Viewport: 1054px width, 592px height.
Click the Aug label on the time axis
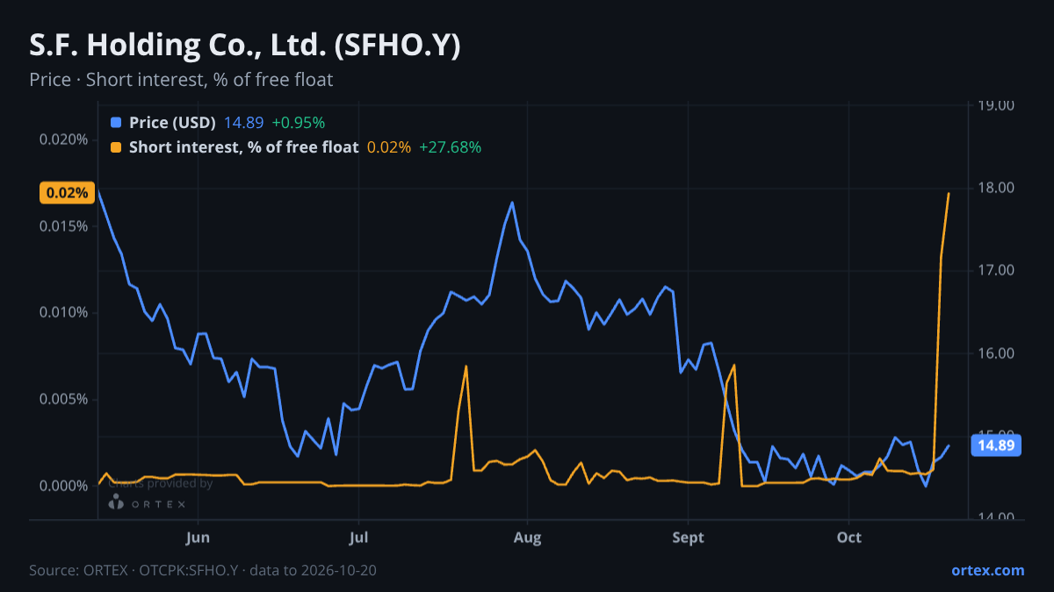point(527,537)
